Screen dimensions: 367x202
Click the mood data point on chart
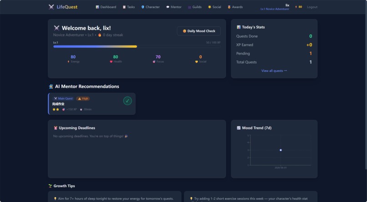click(280, 150)
